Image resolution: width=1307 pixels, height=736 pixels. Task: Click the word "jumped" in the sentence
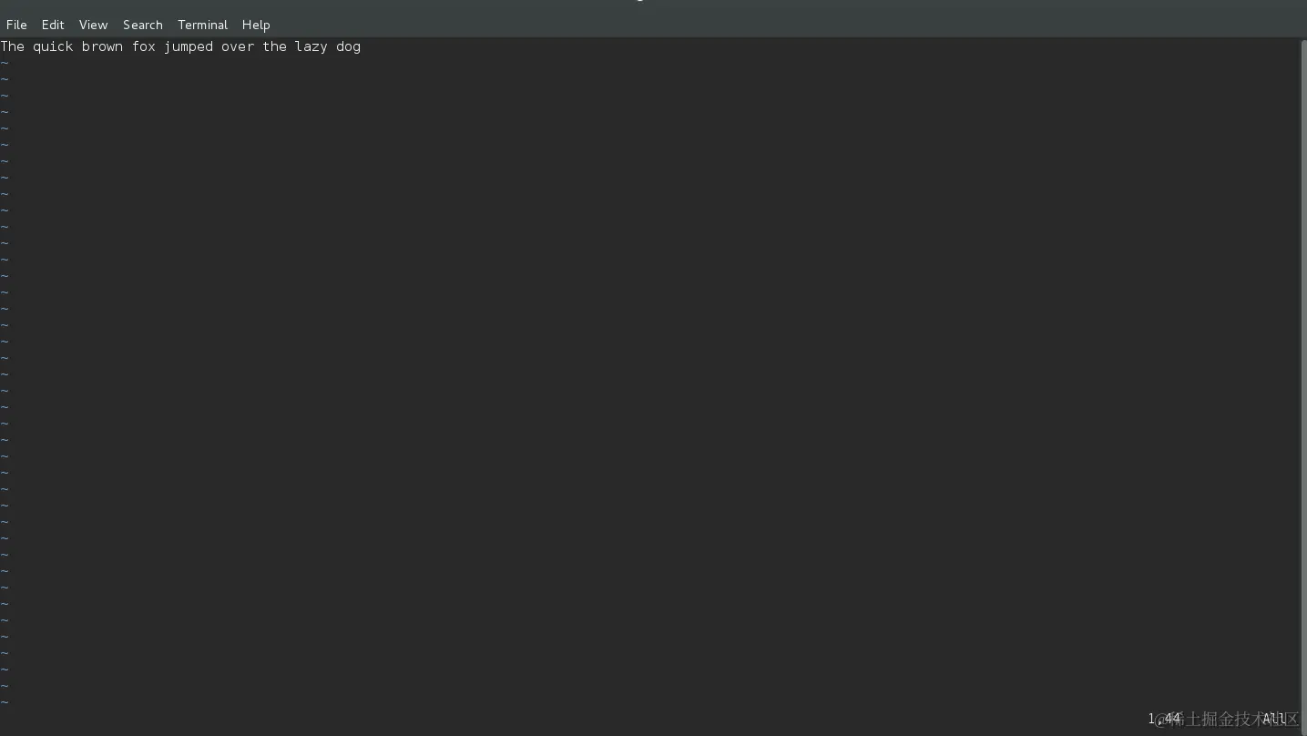pos(189,46)
